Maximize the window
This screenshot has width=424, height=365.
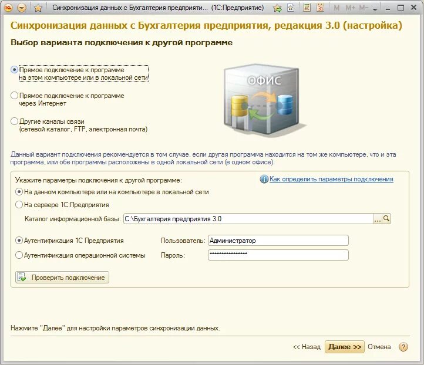point(401,8)
